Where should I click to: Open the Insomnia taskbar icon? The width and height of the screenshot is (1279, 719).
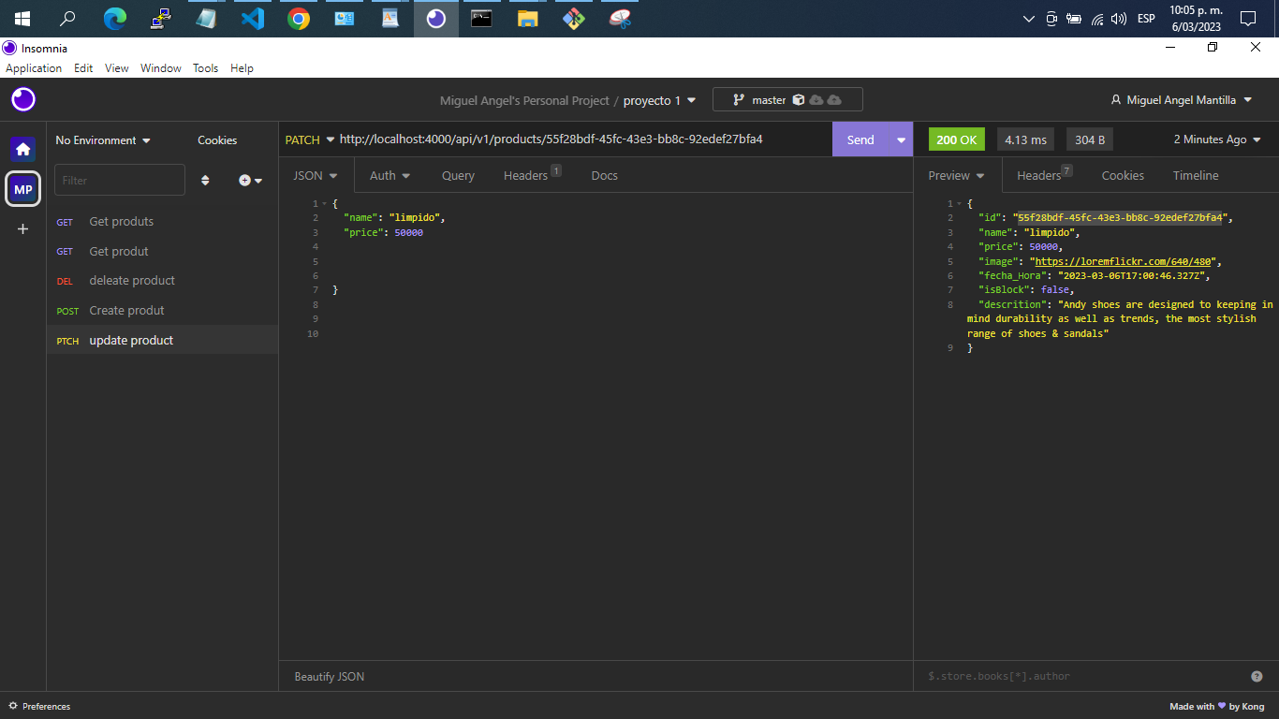pos(435,18)
